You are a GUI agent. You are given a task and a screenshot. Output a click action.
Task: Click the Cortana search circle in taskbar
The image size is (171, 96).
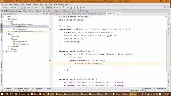tap(7, 94)
